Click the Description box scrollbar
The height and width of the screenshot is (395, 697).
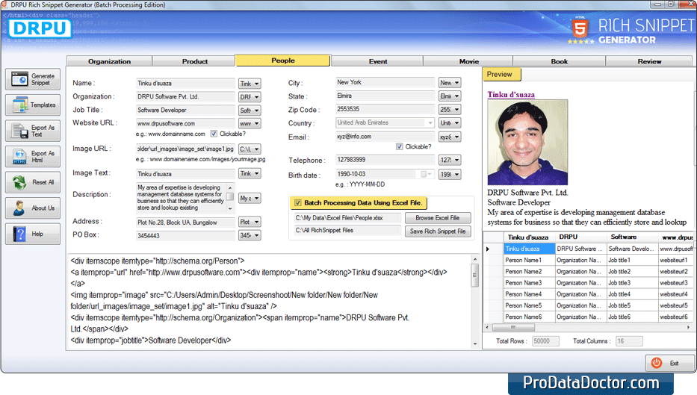(230, 198)
